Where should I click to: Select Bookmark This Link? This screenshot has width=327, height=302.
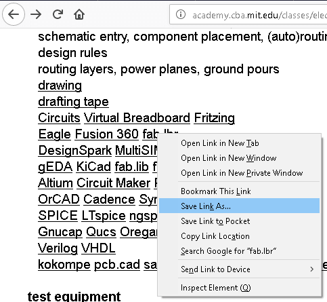click(x=239, y=191)
